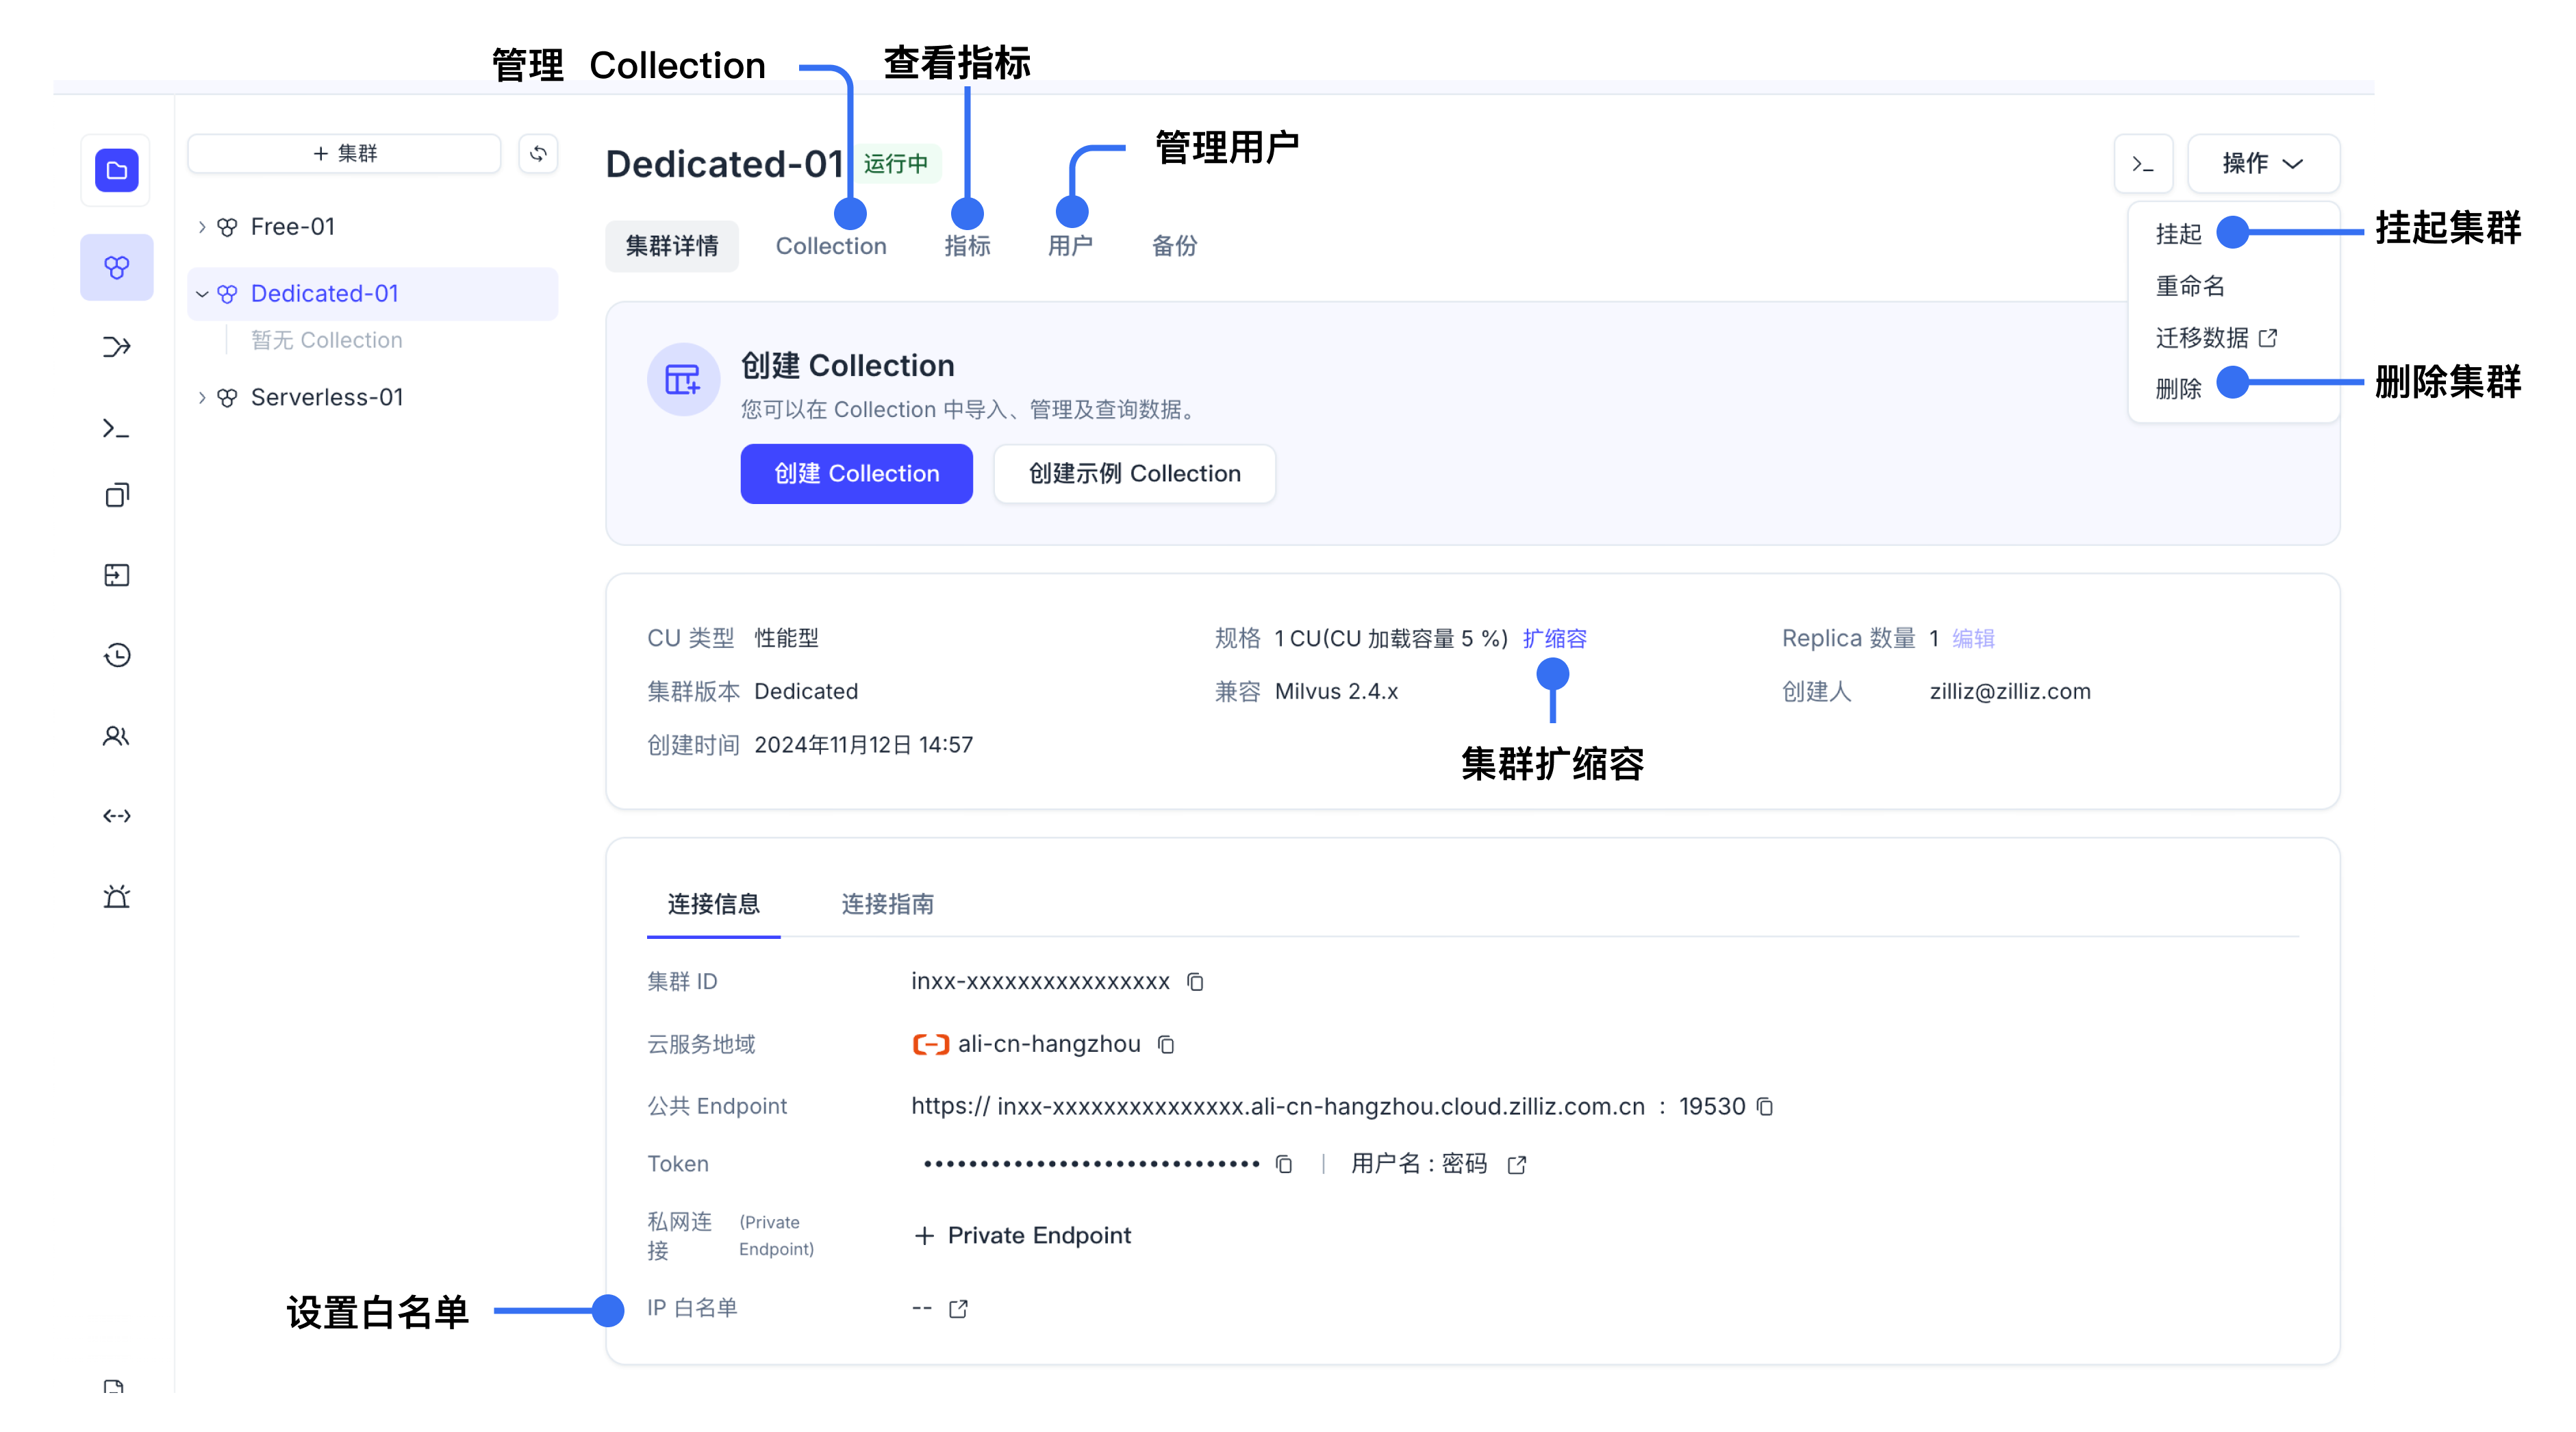Click the 迁移数据 external link icon

coord(2268,338)
